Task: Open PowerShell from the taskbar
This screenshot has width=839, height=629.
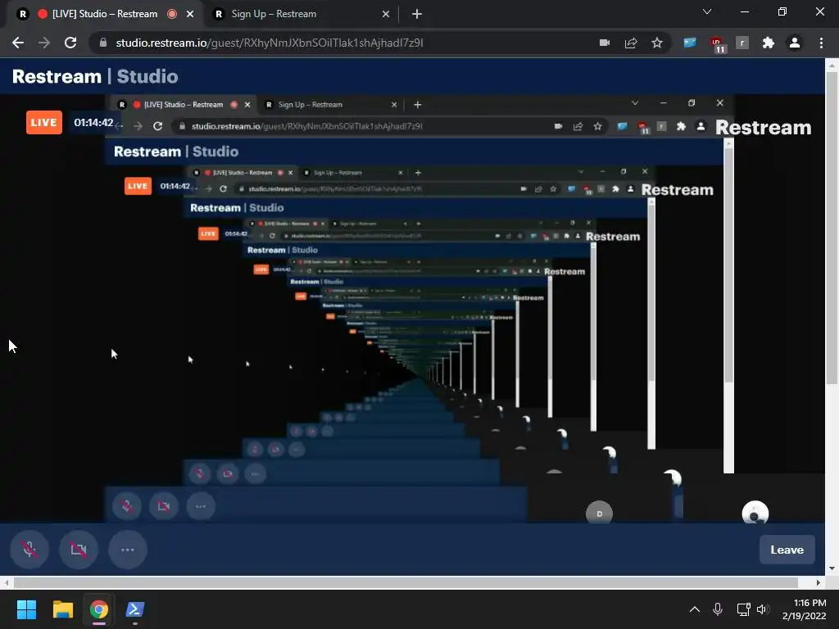Action: (135, 609)
